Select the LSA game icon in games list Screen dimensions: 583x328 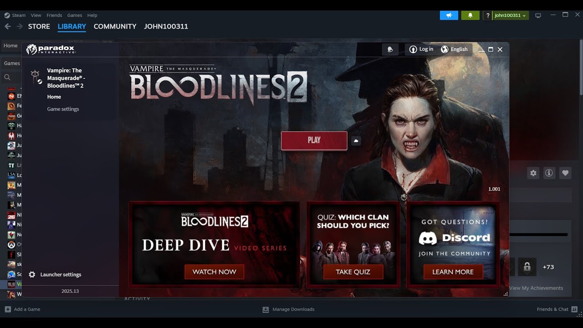point(11,175)
